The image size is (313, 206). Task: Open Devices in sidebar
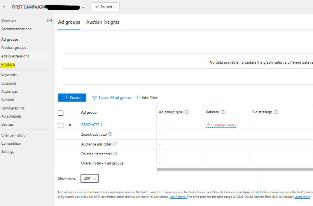pos(7,124)
